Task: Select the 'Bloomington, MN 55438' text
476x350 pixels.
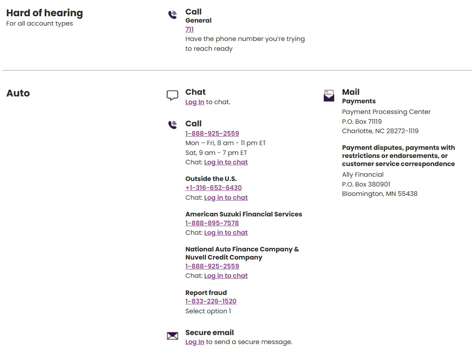Action: 380,194
